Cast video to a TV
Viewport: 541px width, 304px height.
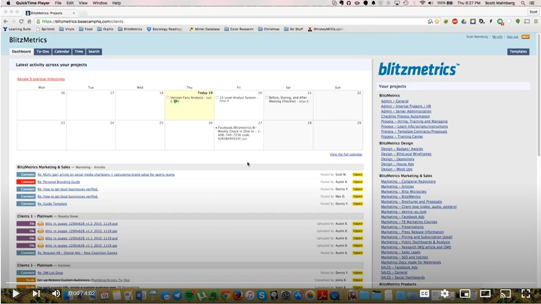(506, 293)
